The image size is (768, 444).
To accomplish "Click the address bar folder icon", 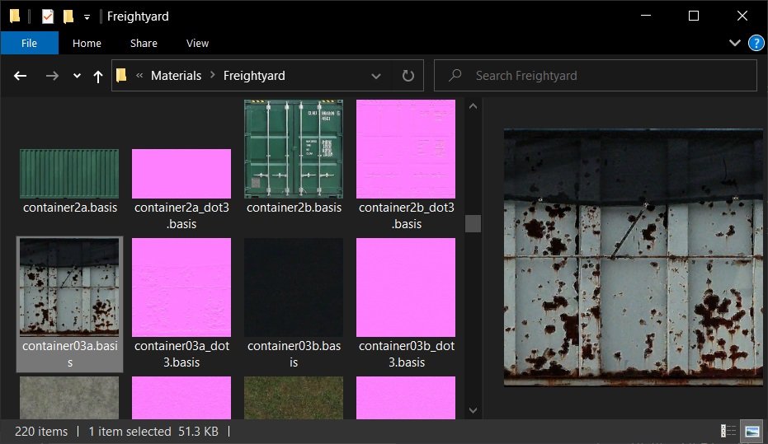I will (122, 76).
